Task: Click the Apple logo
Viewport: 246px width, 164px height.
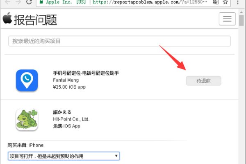Action: click(x=7, y=18)
